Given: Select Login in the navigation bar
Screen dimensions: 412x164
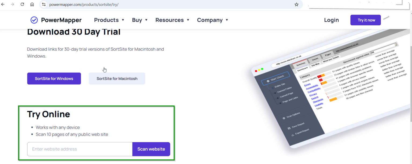Looking at the screenshot, I should pos(331,20).
